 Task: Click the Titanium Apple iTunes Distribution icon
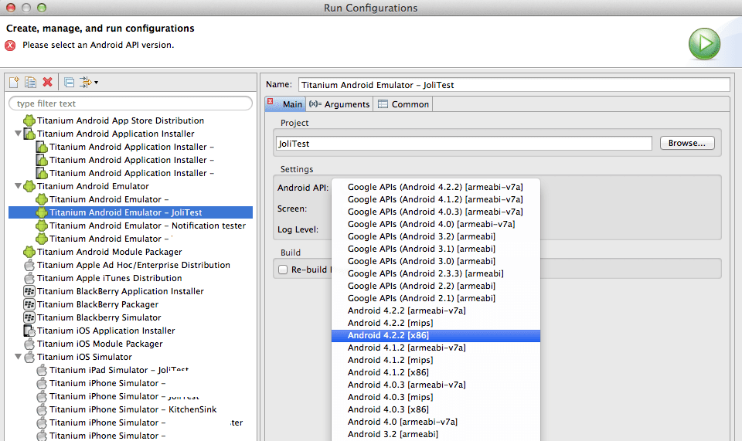(x=29, y=278)
